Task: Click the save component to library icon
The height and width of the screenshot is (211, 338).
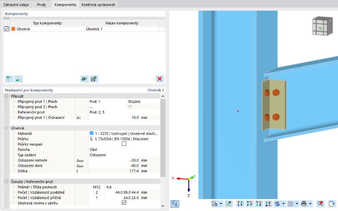Action: 94,79
